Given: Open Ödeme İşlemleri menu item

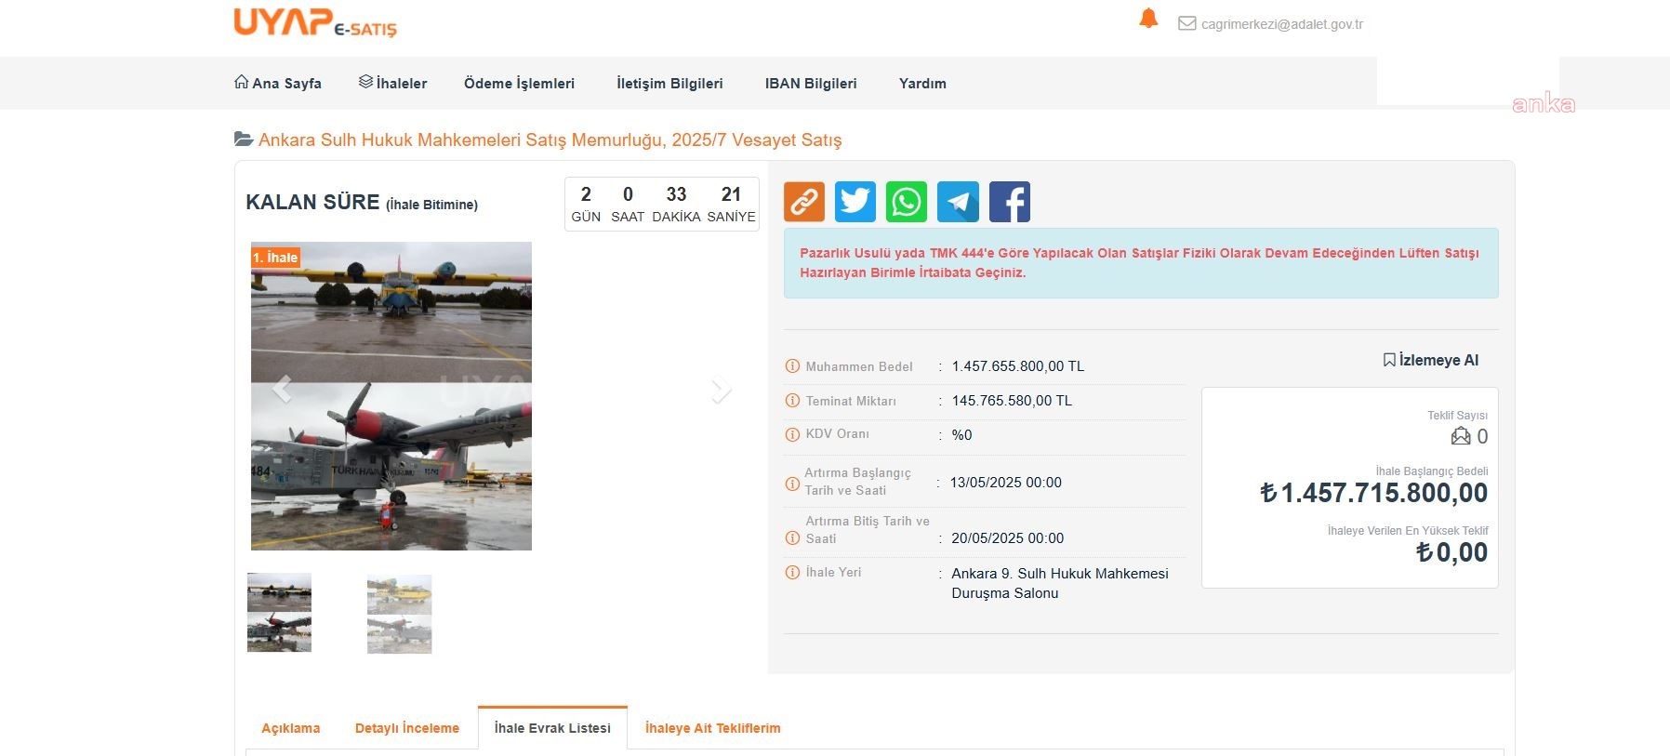Looking at the screenshot, I should pos(519,83).
